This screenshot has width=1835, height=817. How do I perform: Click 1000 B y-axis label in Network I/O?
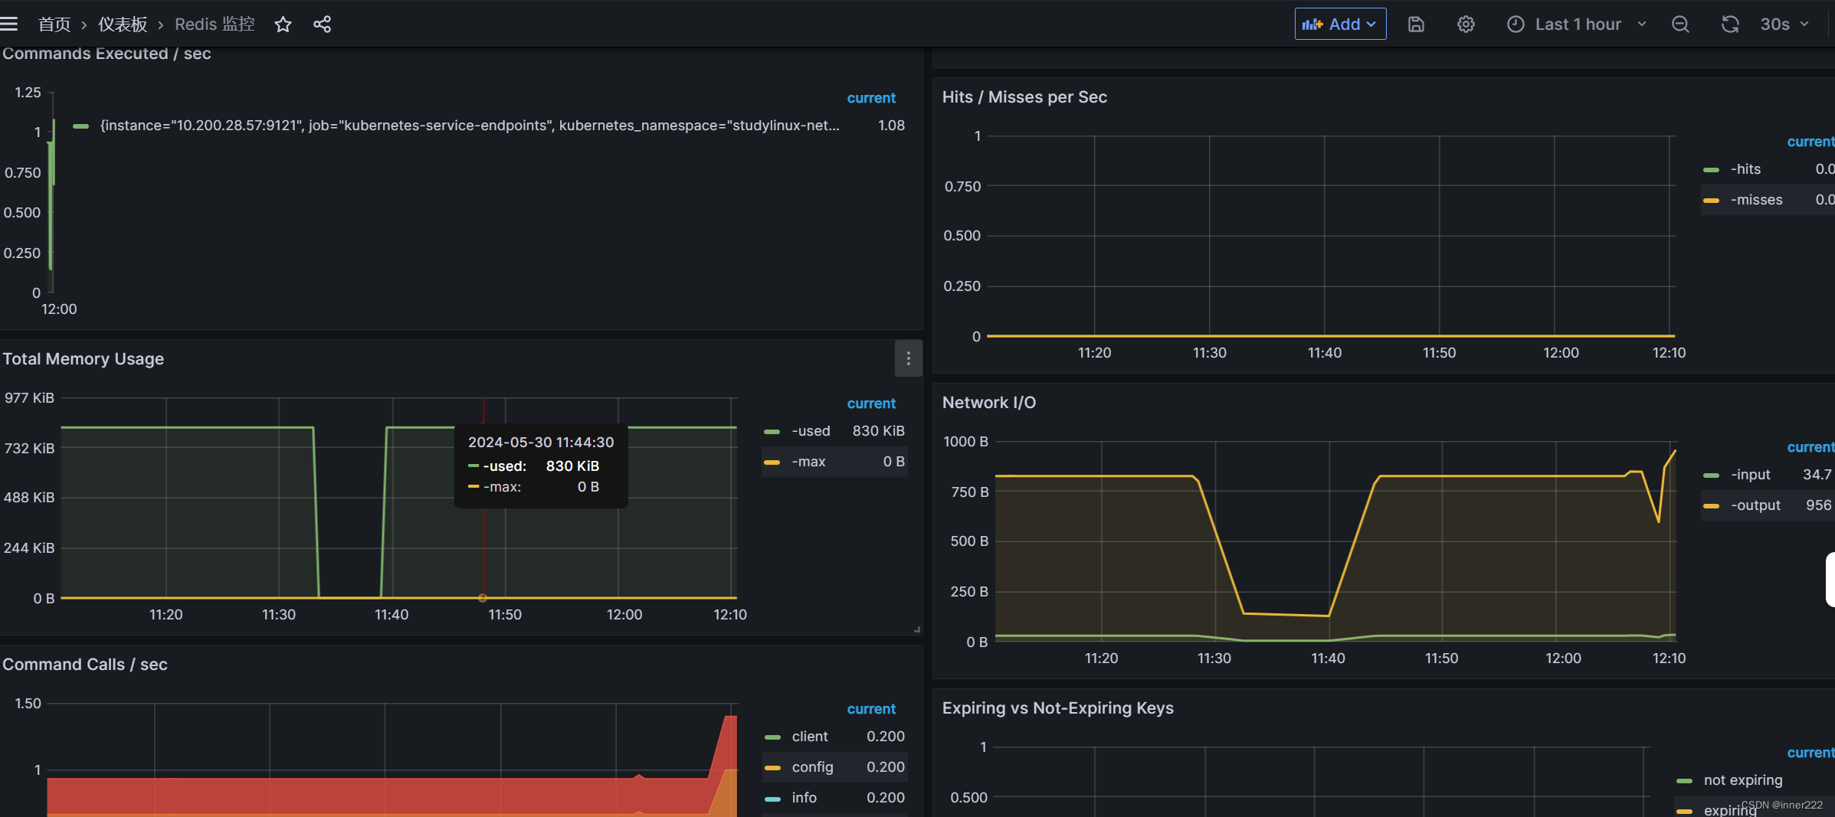(x=965, y=442)
